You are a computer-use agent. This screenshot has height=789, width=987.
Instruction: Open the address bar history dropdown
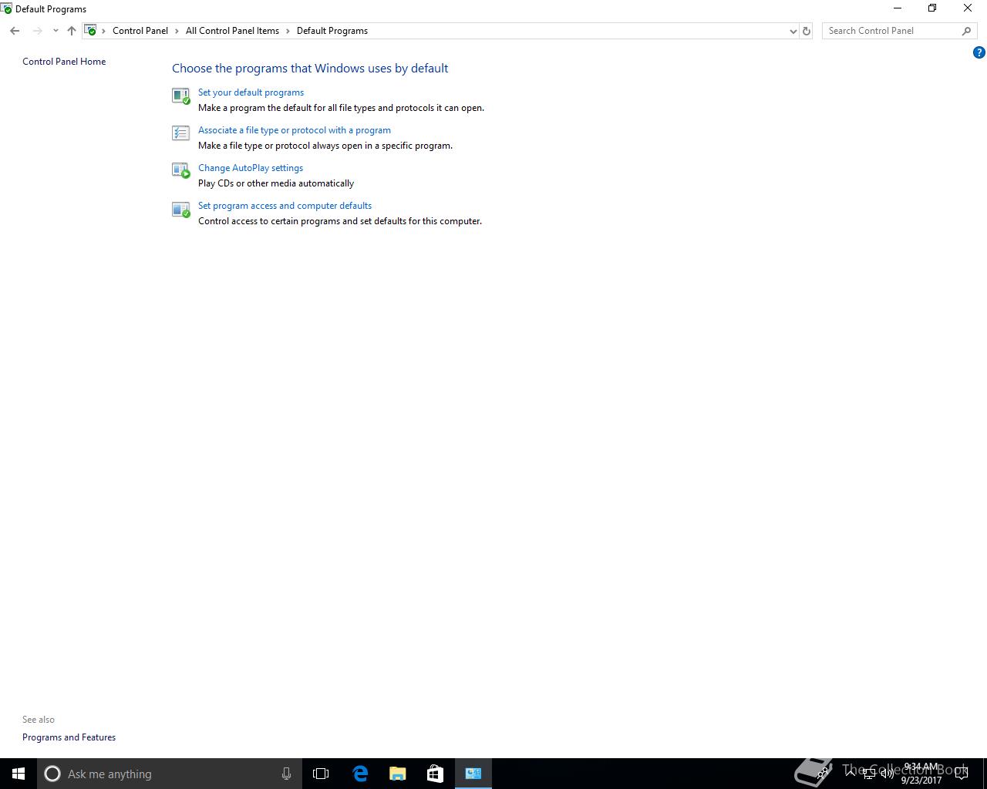(793, 31)
